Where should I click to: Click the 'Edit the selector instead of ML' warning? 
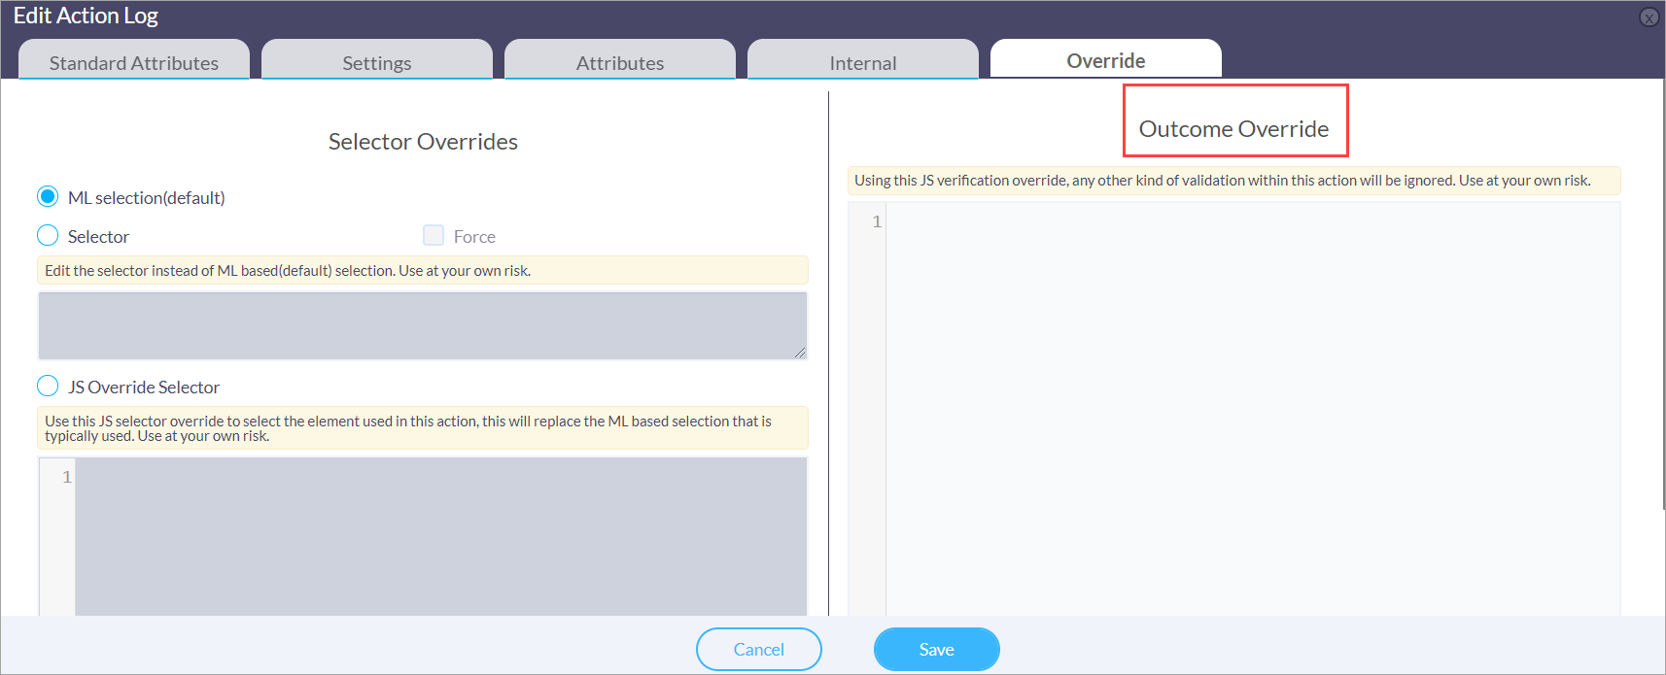point(423,270)
